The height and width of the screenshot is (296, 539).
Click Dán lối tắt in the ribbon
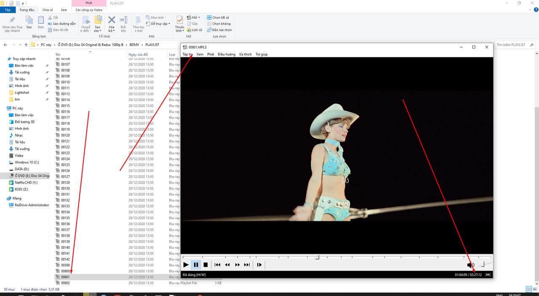point(59,30)
